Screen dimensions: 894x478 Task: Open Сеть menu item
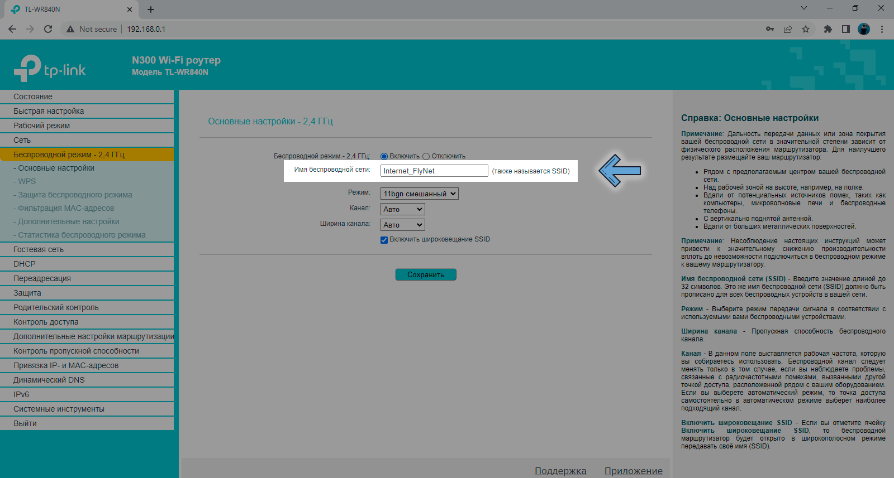pyautogui.click(x=87, y=140)
